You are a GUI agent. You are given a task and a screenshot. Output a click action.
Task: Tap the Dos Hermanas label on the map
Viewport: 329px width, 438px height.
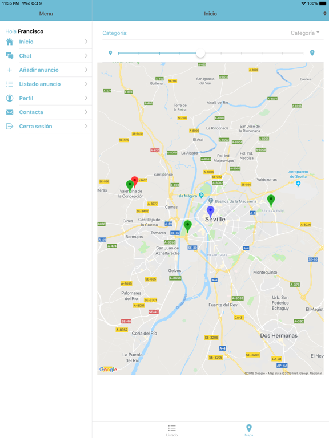[x=279, y=335]
